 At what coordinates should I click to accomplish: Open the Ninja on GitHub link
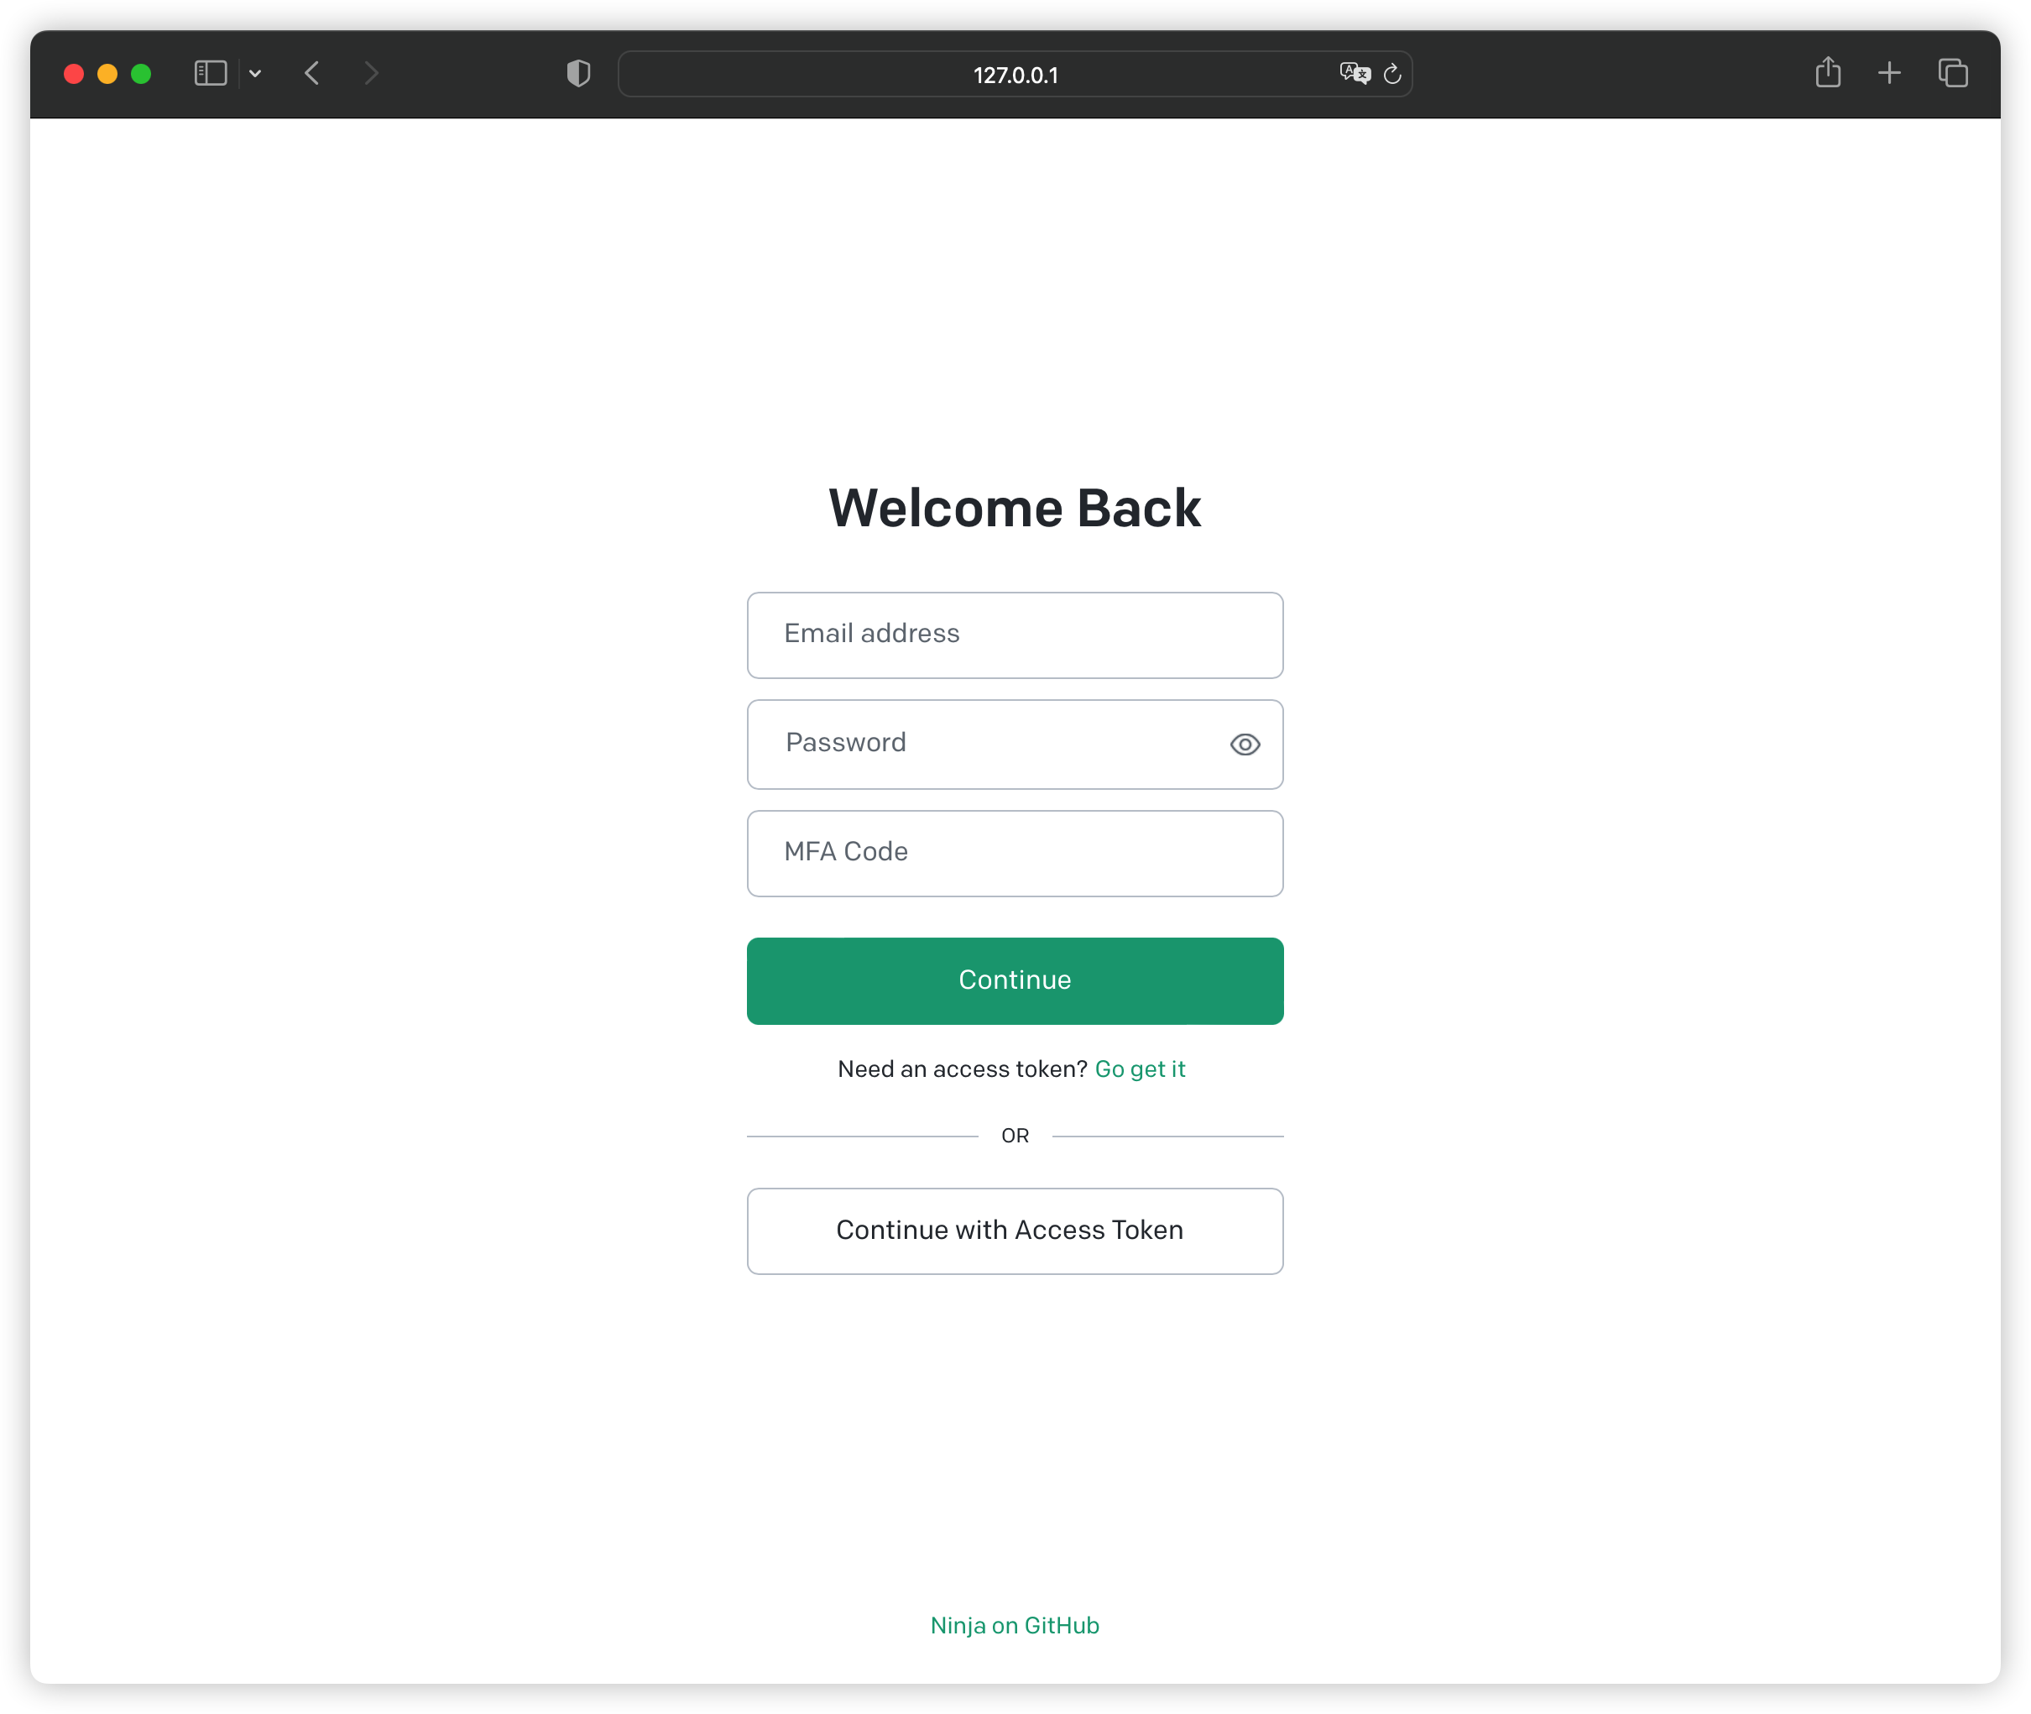click(1014, 1626)
